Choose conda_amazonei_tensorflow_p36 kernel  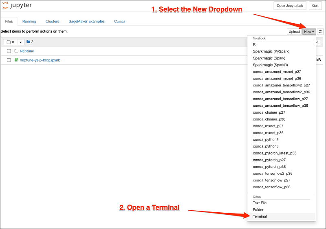click(282, 106)
